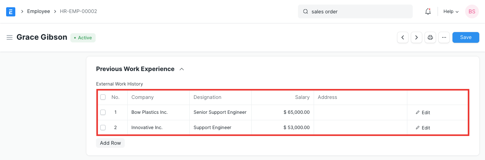Edit the Innovative Inc. row
Viewport: 485px width, 160px height.
tap(423, 128)
